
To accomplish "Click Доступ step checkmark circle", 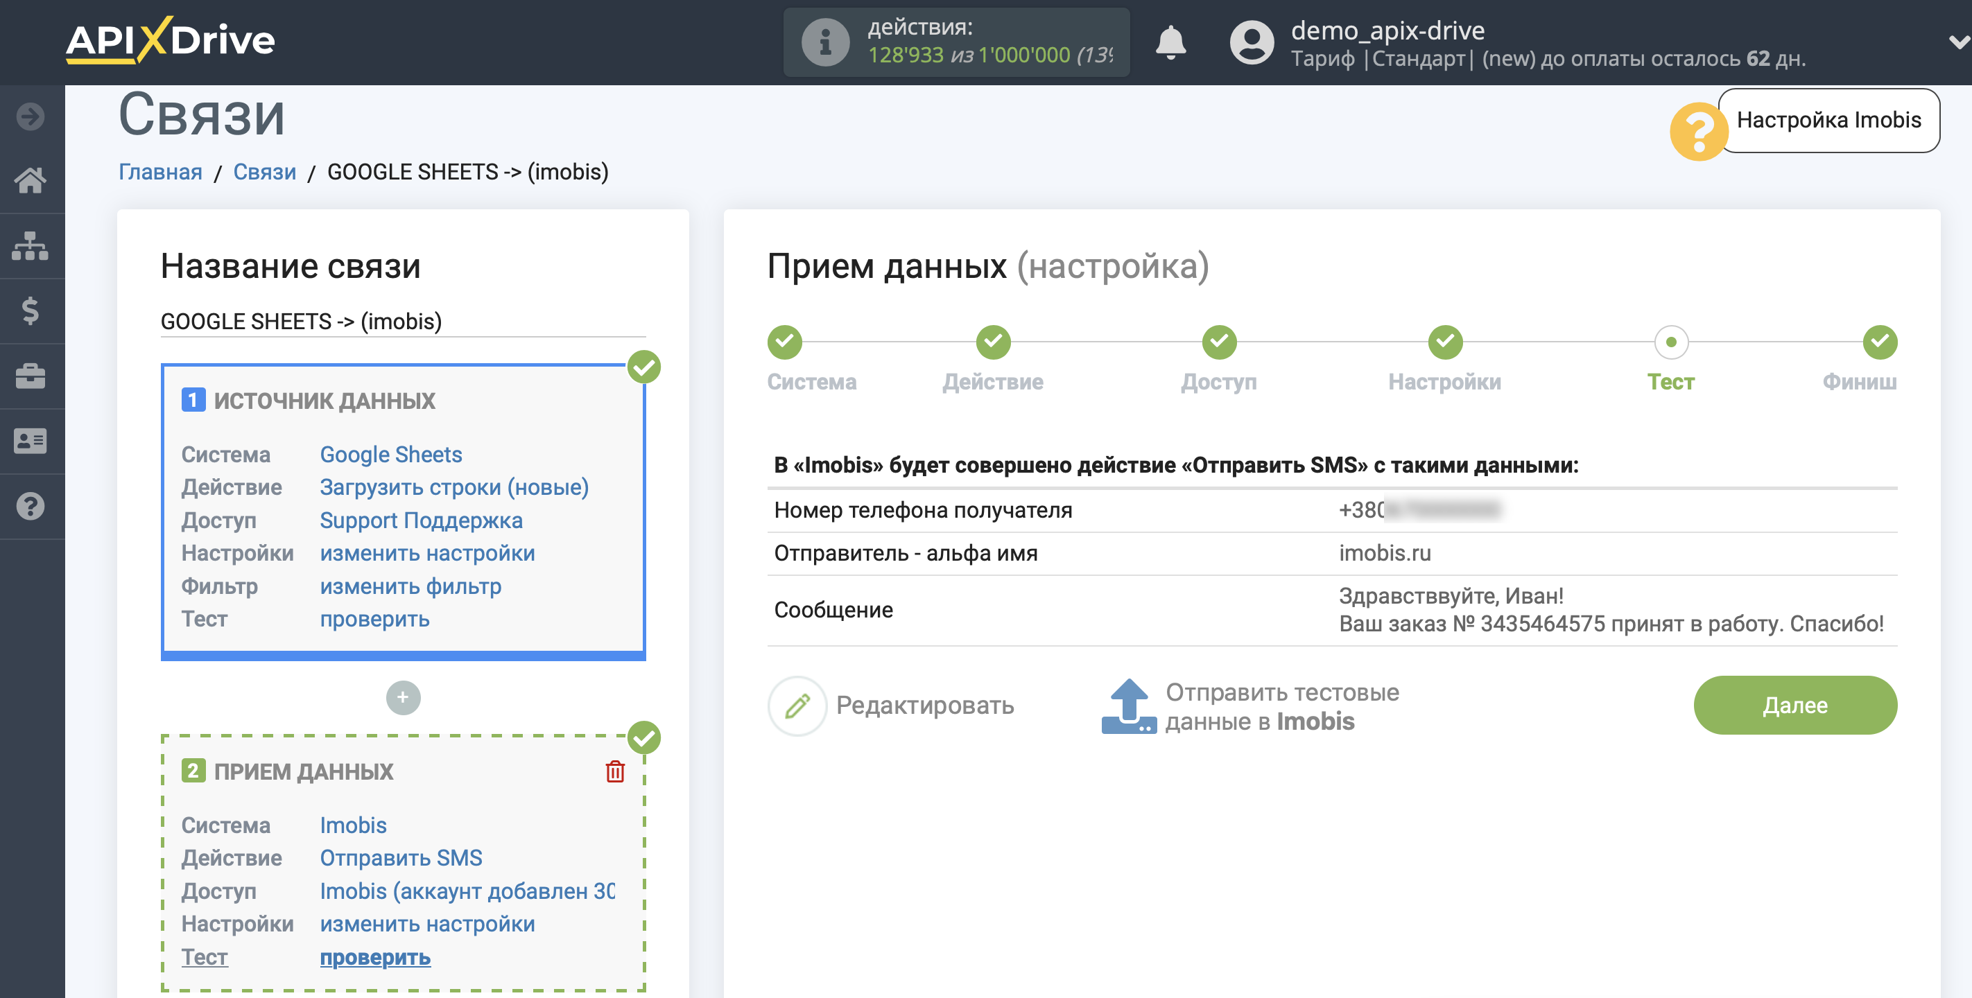I will pyautogui.click(x=1219, y=342).
